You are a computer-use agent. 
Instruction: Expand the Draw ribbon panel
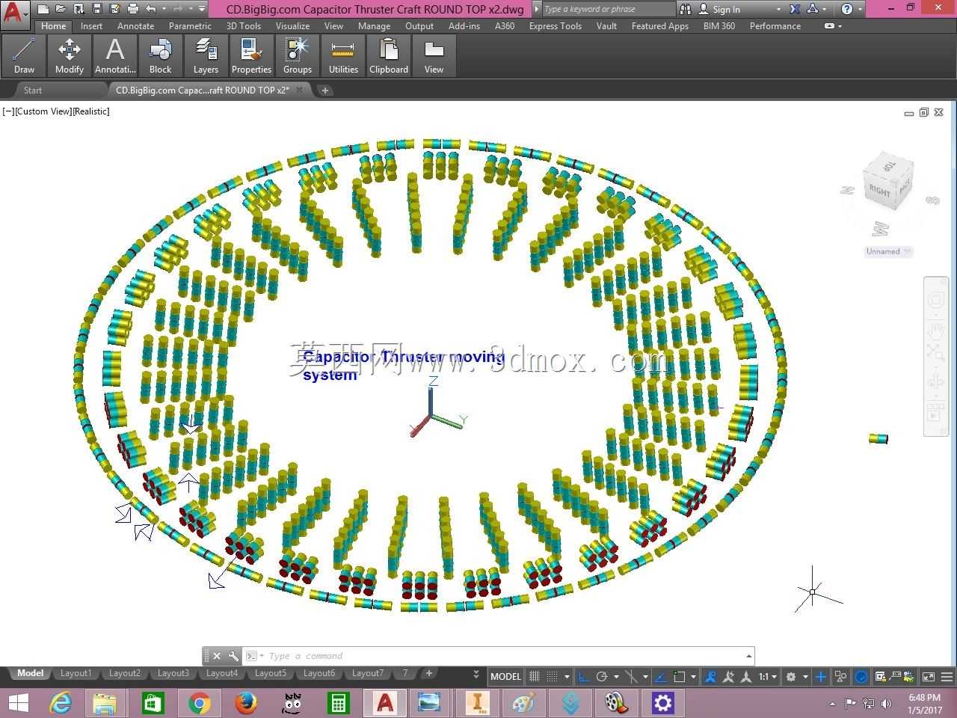click(x=24, y=56)
